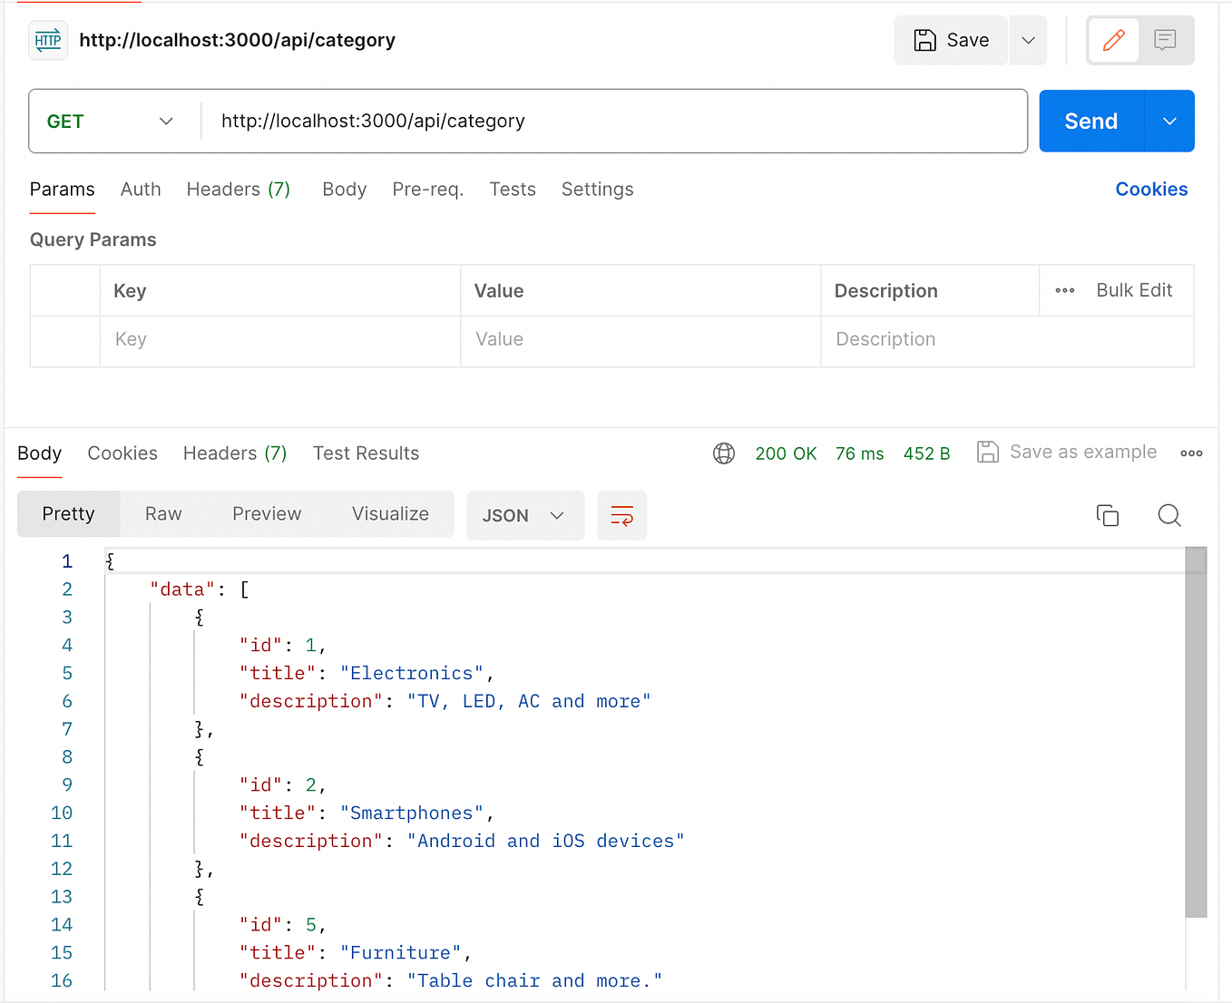Open Cookies via the Cookies link
The width and height of the screenshot is (1232, 1003).
[x=1151, y=189]
